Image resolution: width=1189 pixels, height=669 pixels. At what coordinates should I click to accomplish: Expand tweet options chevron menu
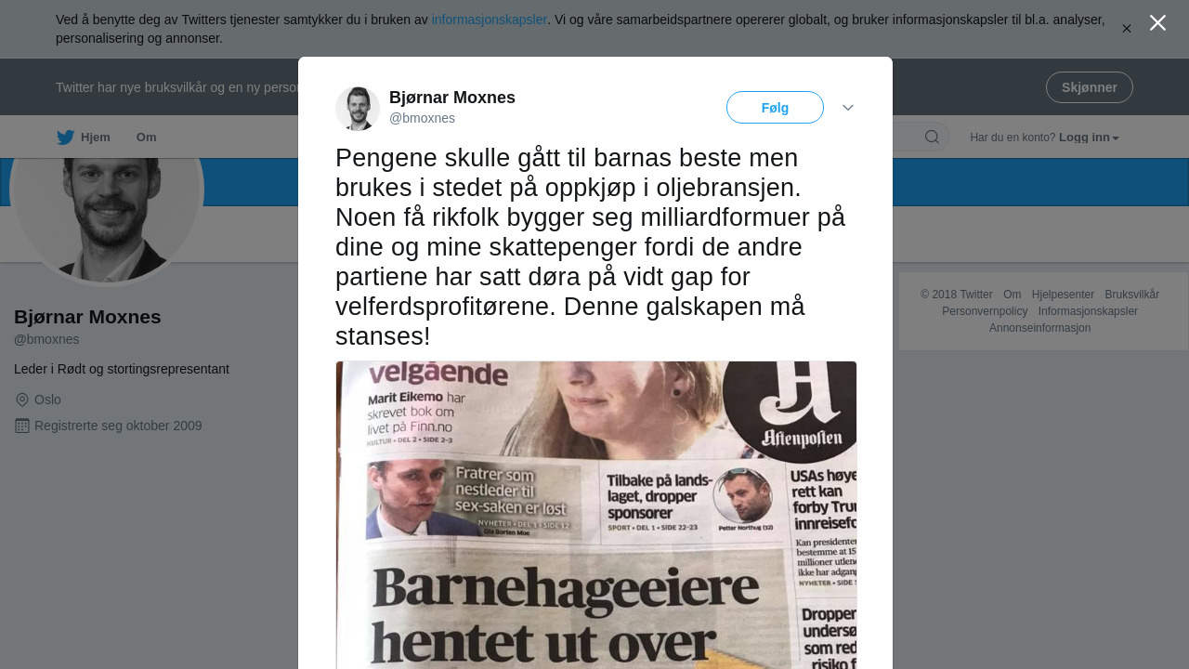[848, 108]
